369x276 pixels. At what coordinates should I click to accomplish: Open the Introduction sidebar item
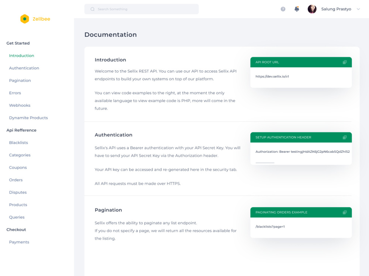[22, 56]
